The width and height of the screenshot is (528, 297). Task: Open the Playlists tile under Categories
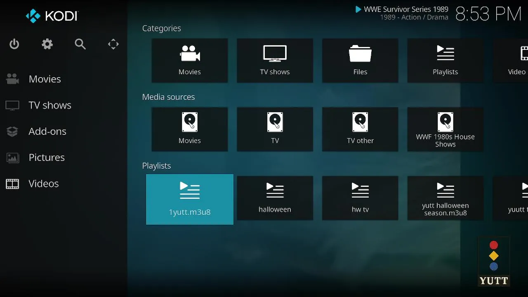[x=445, y=61]
